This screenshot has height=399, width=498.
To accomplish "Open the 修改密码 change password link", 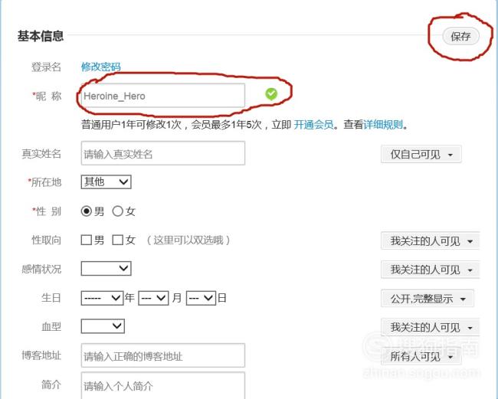I will pyautogui.click(x=100, y=67).
